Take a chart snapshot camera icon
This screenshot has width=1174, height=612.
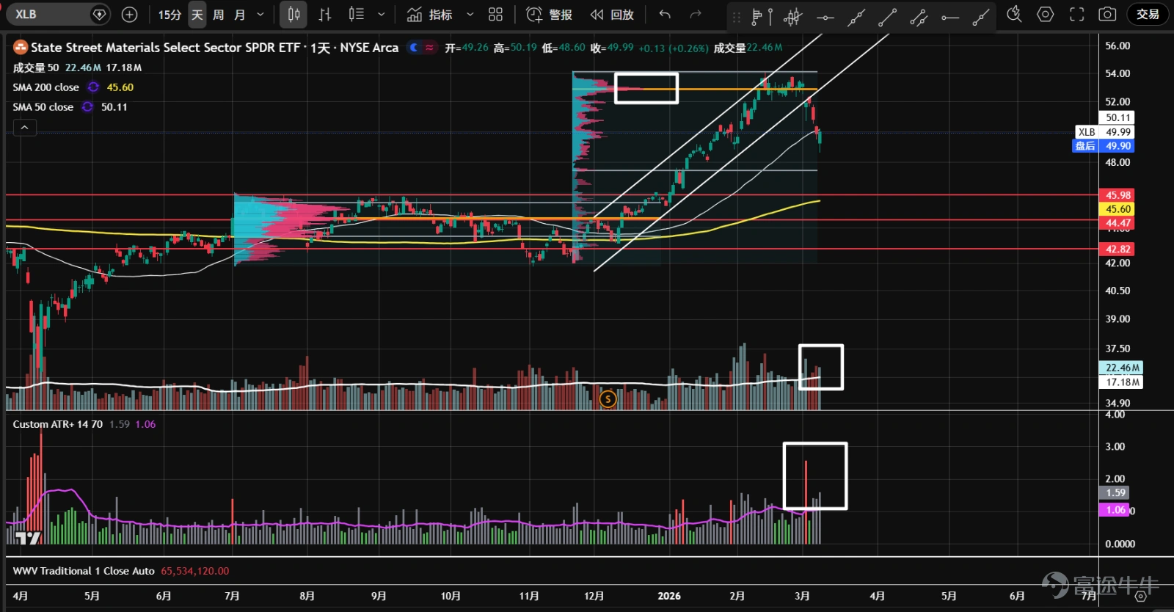[x=1107, y=14]
